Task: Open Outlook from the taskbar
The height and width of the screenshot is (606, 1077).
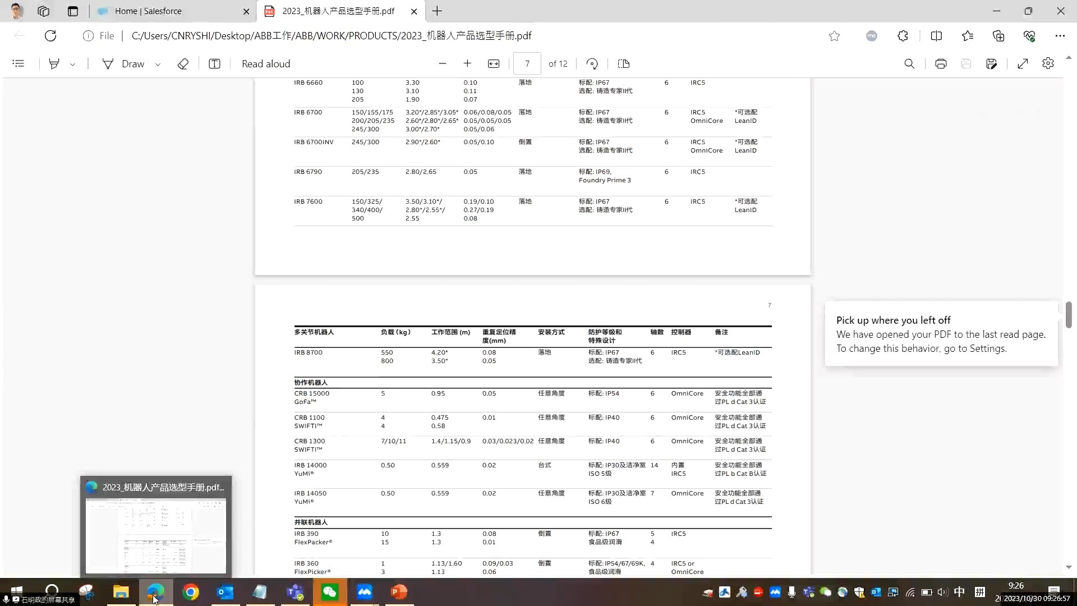Action: click(x=225, y=592)
